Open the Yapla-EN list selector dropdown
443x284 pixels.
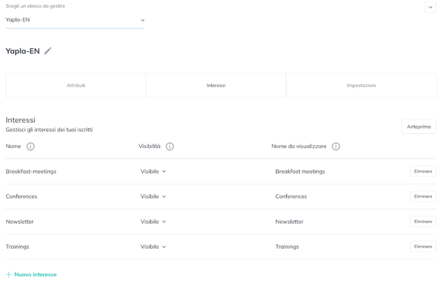point(75,20)
